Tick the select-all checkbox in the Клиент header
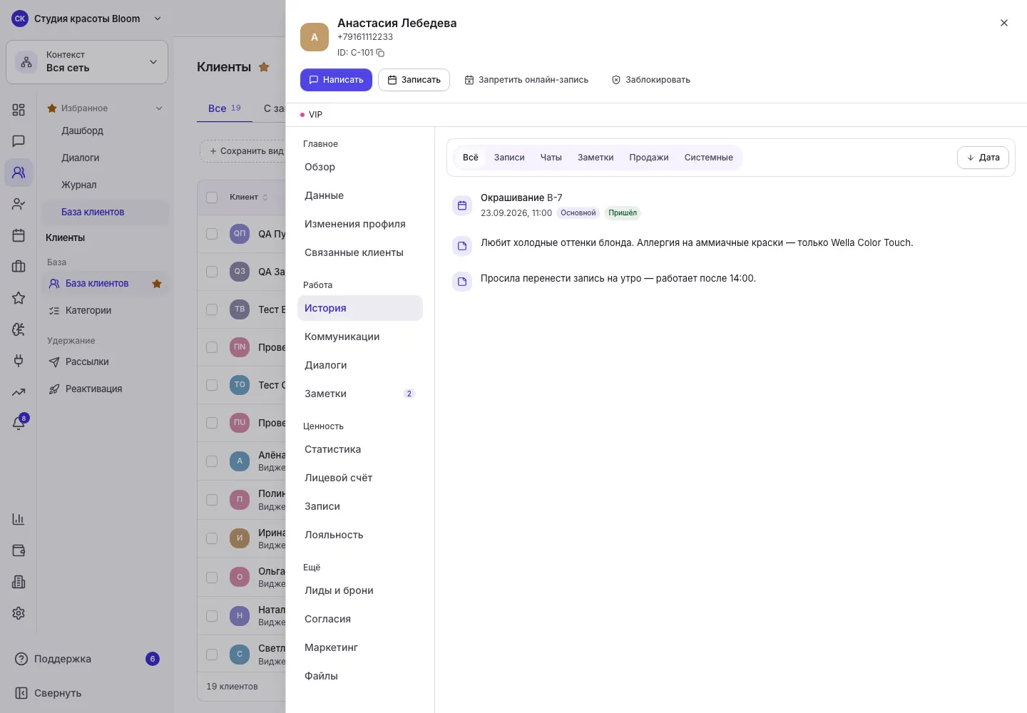The width and height of the screenshot is (1027, 713). click(212, 198)
